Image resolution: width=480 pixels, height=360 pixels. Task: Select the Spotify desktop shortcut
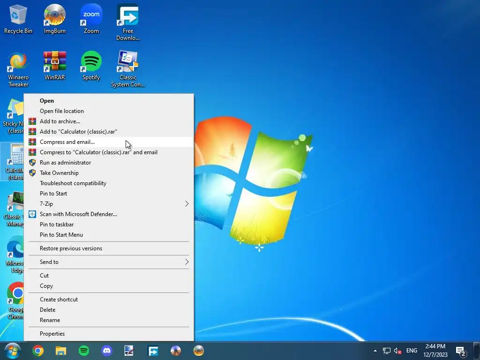[x=91, y=66]
